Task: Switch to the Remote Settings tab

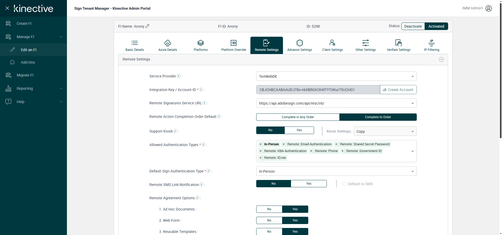Action: (266, 45)
